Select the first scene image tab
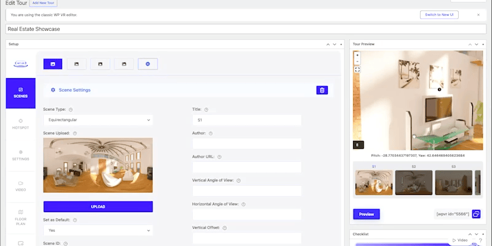Viewport: 492px width, 246px height. 53,64
